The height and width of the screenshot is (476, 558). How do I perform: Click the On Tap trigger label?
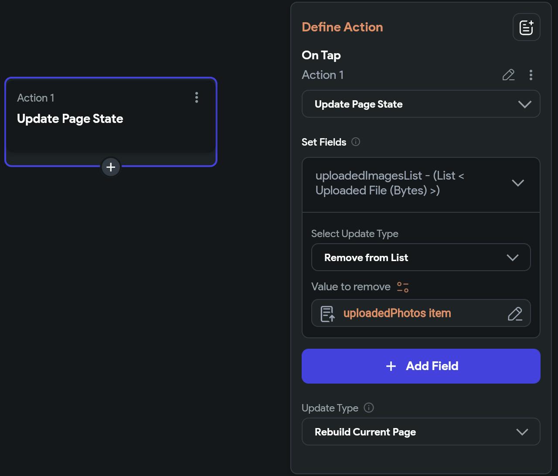point(321,55)
